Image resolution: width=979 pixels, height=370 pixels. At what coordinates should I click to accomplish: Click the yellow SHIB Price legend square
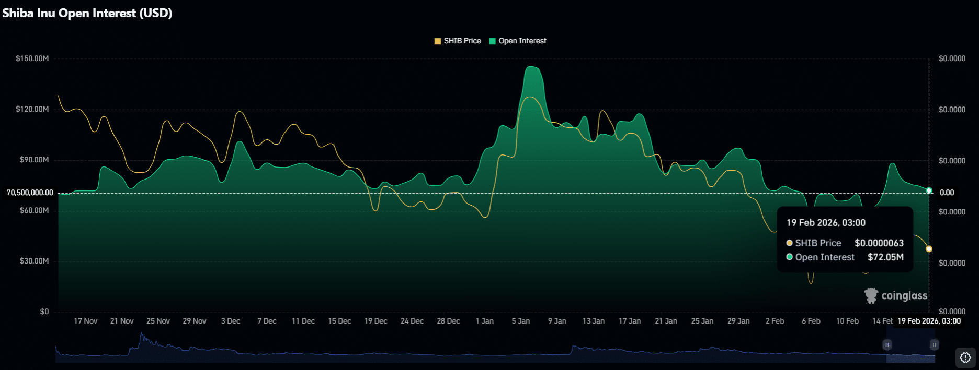tap(438, 41)
